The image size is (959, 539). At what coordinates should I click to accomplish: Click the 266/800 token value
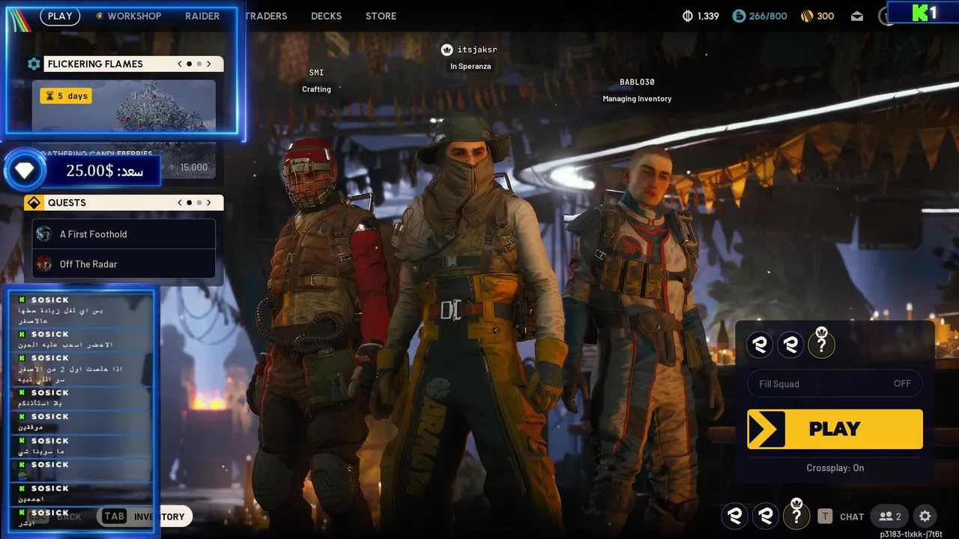(768, 16)
